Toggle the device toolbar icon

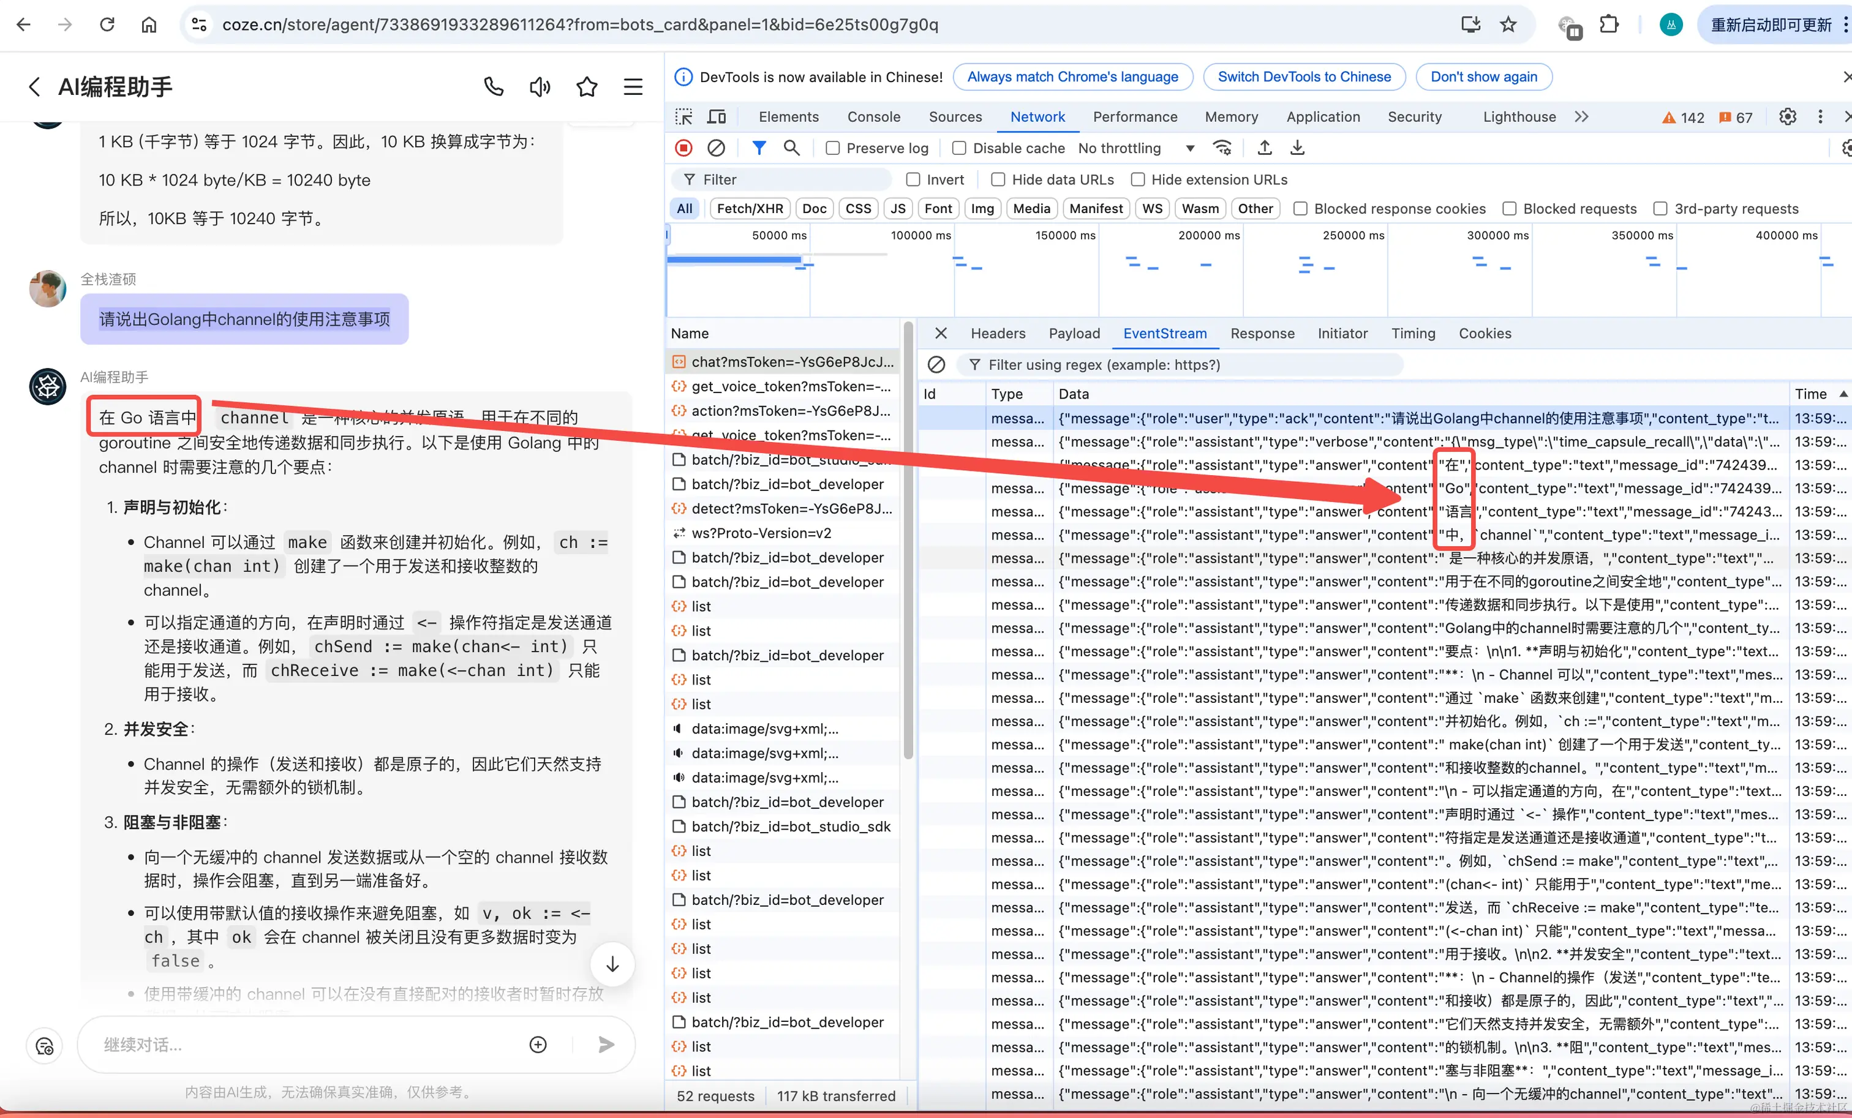717,116
